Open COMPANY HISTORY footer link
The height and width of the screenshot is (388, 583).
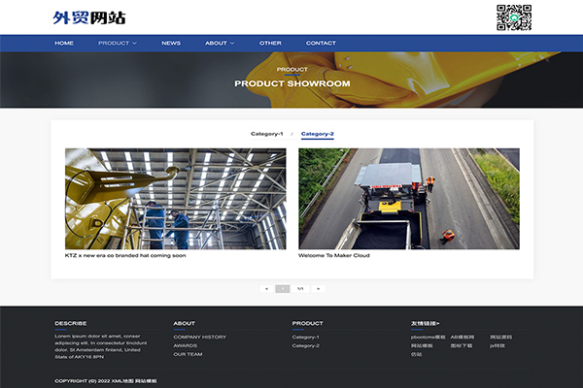tap(199, 337)
